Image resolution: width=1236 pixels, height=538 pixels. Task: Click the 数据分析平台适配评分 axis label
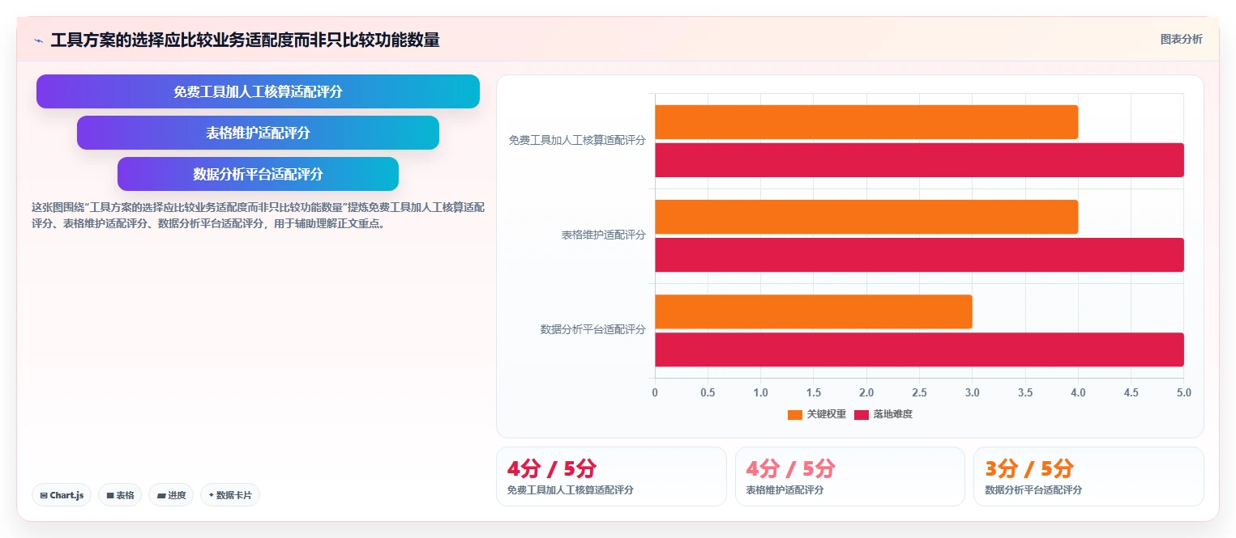tap(593, 329)
